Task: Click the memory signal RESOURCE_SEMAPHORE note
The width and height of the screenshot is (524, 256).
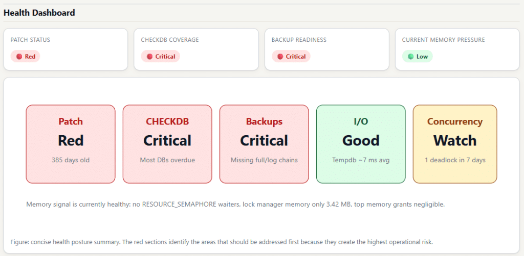Action: point(235,204)
